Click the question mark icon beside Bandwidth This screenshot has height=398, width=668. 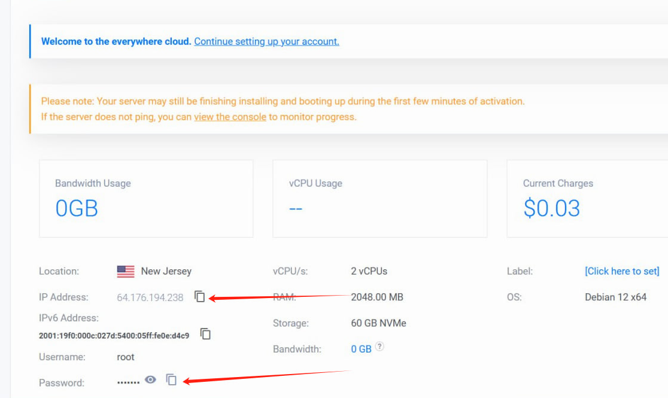point(379,347)
